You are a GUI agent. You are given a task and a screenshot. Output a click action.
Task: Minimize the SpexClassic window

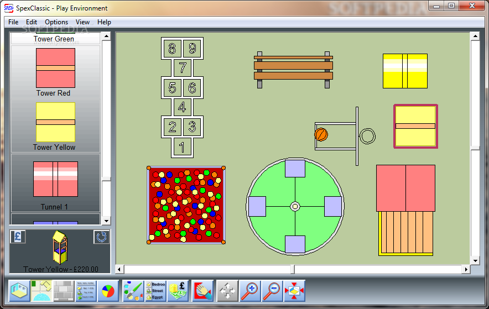[x=436, y=6]
